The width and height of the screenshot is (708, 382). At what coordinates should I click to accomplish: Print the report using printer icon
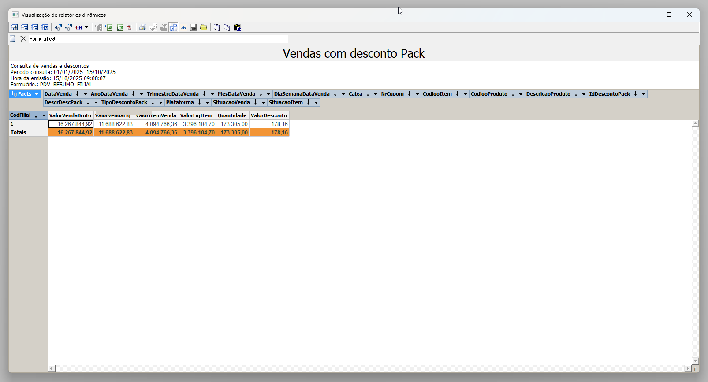[142, 27]
